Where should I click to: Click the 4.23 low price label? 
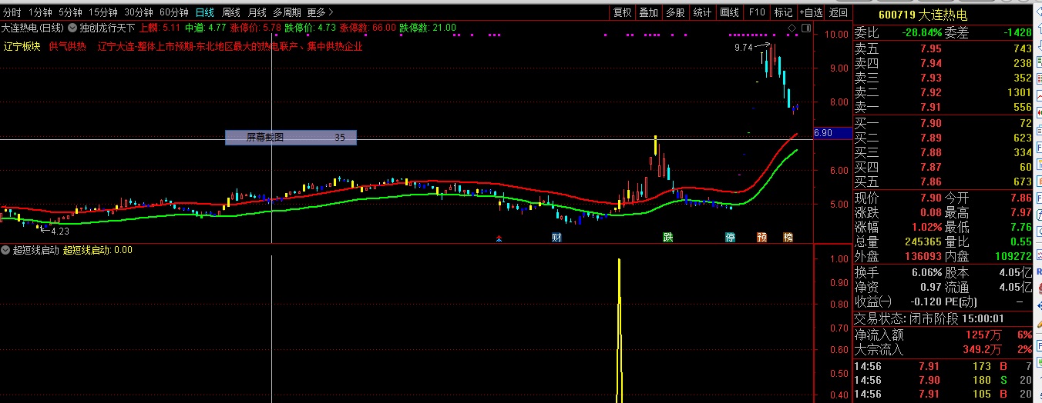[x=60, y=230]
